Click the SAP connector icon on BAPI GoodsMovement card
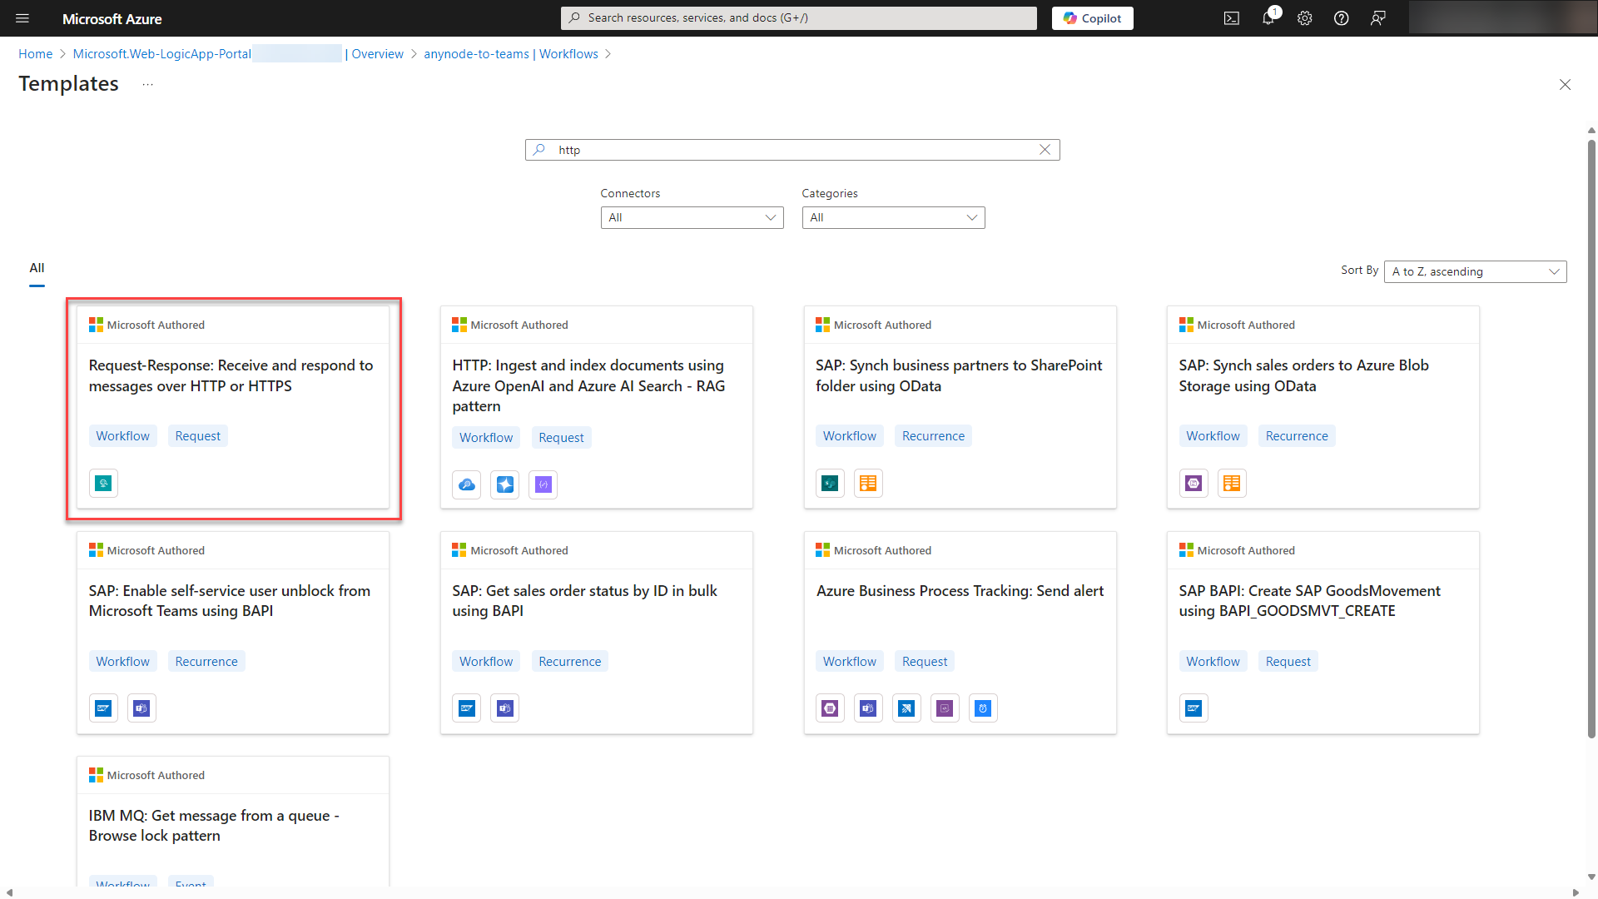This screenshot has width=1598, height=899. pos(1194,708)
